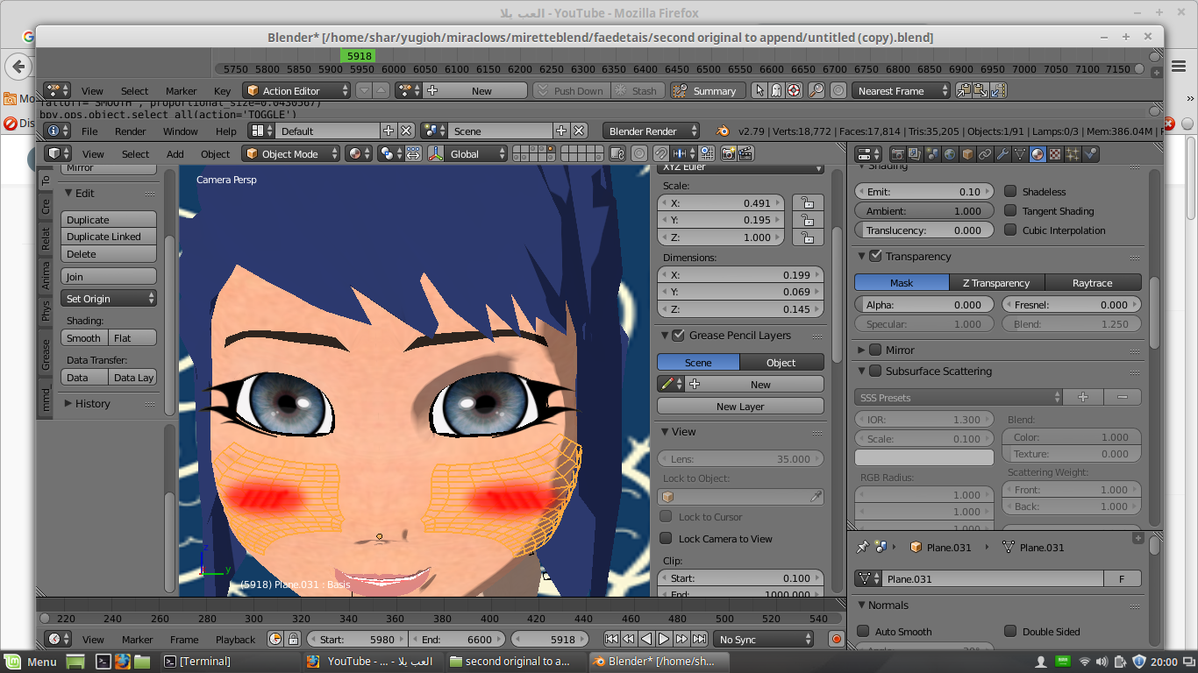Toggle the Scale X lock icon
The height and width of the screenshot is (673, 1198).
point(807,202)
